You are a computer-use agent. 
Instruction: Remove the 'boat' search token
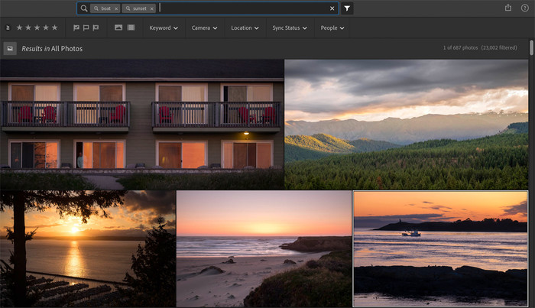[x=116, y=8]
